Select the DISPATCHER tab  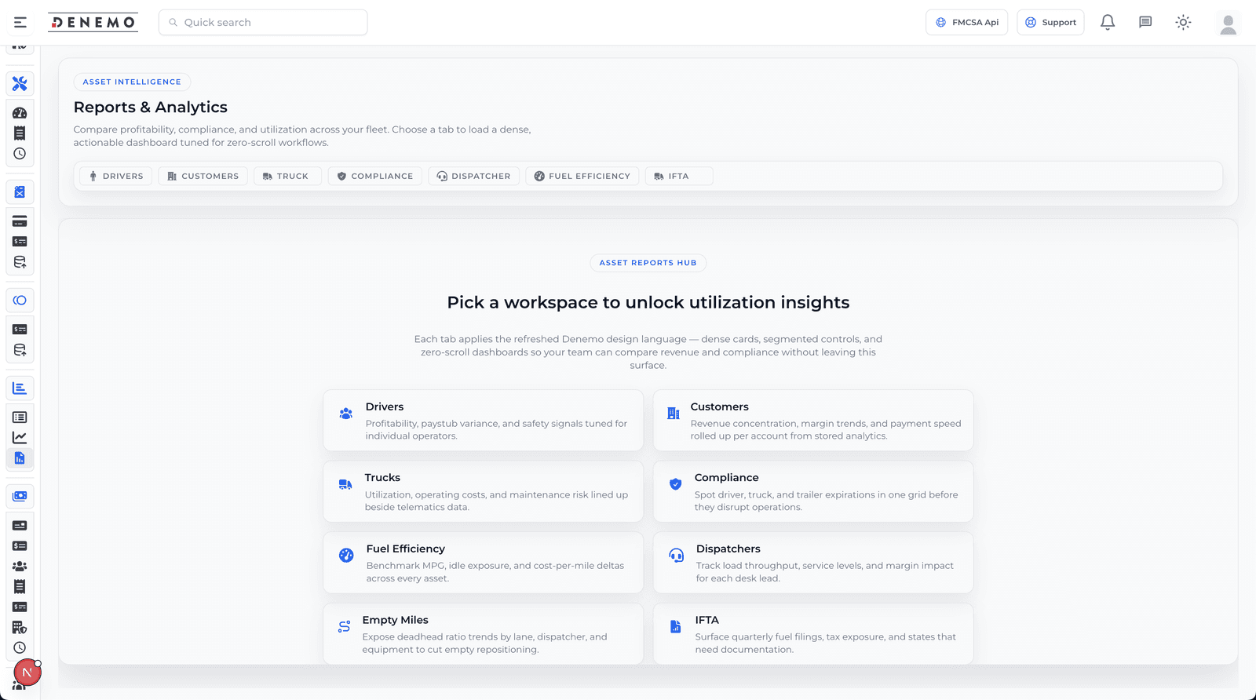[474, 177]
